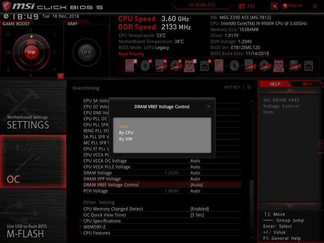Select the USB key boot icon with U badge

point(190,66)
